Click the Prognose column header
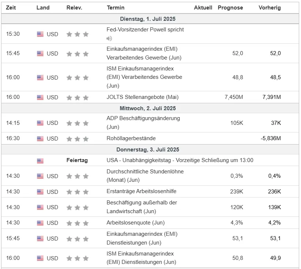301x269 pixels. 230,8
